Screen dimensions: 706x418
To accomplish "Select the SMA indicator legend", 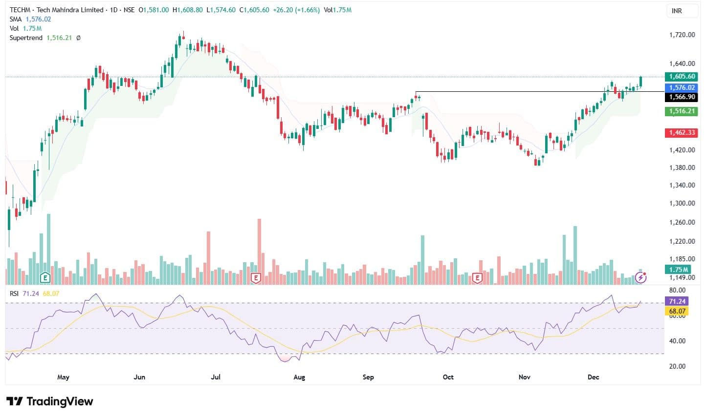I will pyautogui.click(x=30, y=19).
